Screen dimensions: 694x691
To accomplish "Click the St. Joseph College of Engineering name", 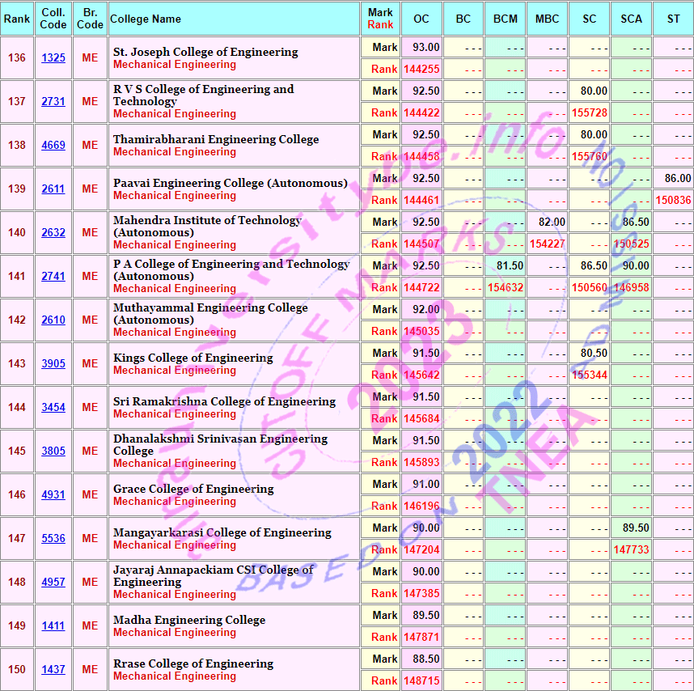I will tap(205, 52).
